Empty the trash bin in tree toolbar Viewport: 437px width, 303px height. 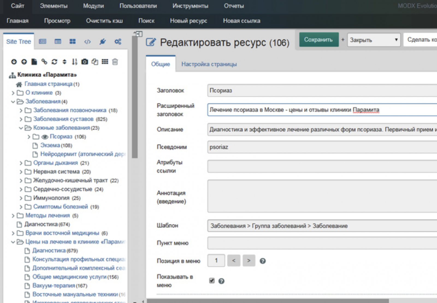click(x=115, y=62)
